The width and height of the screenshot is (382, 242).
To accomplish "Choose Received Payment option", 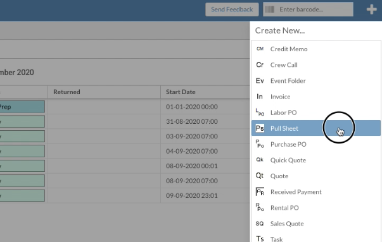I will 316,191.
